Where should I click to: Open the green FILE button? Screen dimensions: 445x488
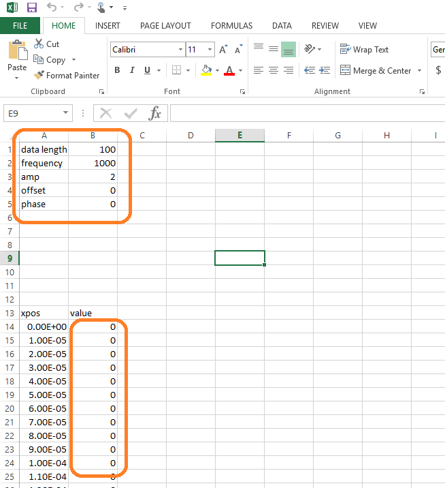[x=20, y=26]
